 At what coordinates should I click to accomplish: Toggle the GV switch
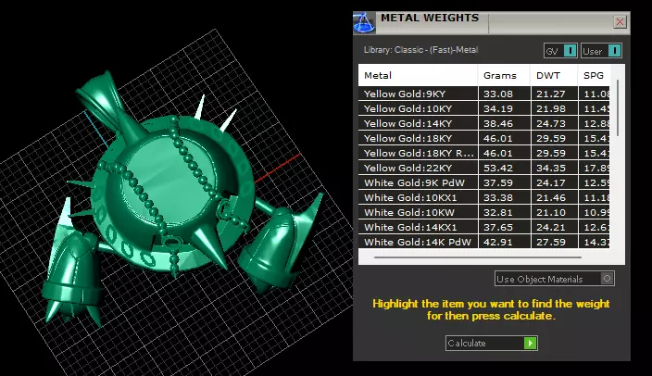click(x=560, y=51)
